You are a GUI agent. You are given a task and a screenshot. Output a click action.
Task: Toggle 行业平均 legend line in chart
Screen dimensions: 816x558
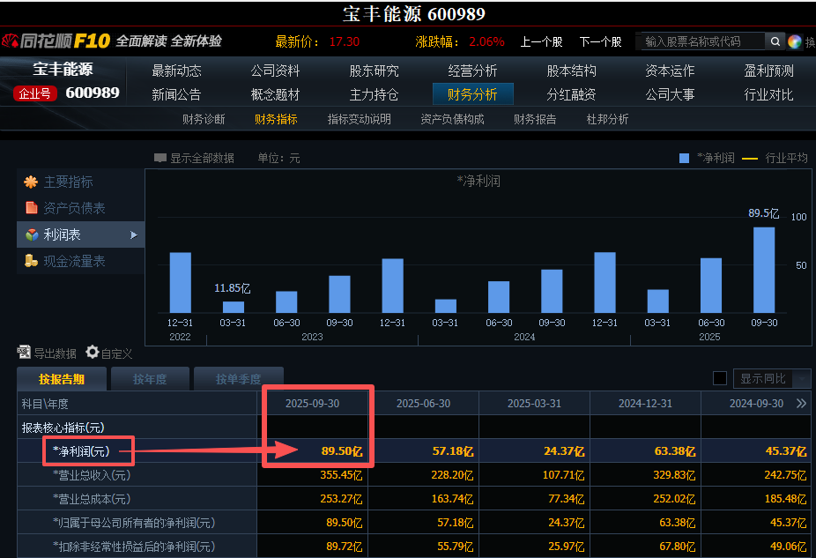click(750, 158)
